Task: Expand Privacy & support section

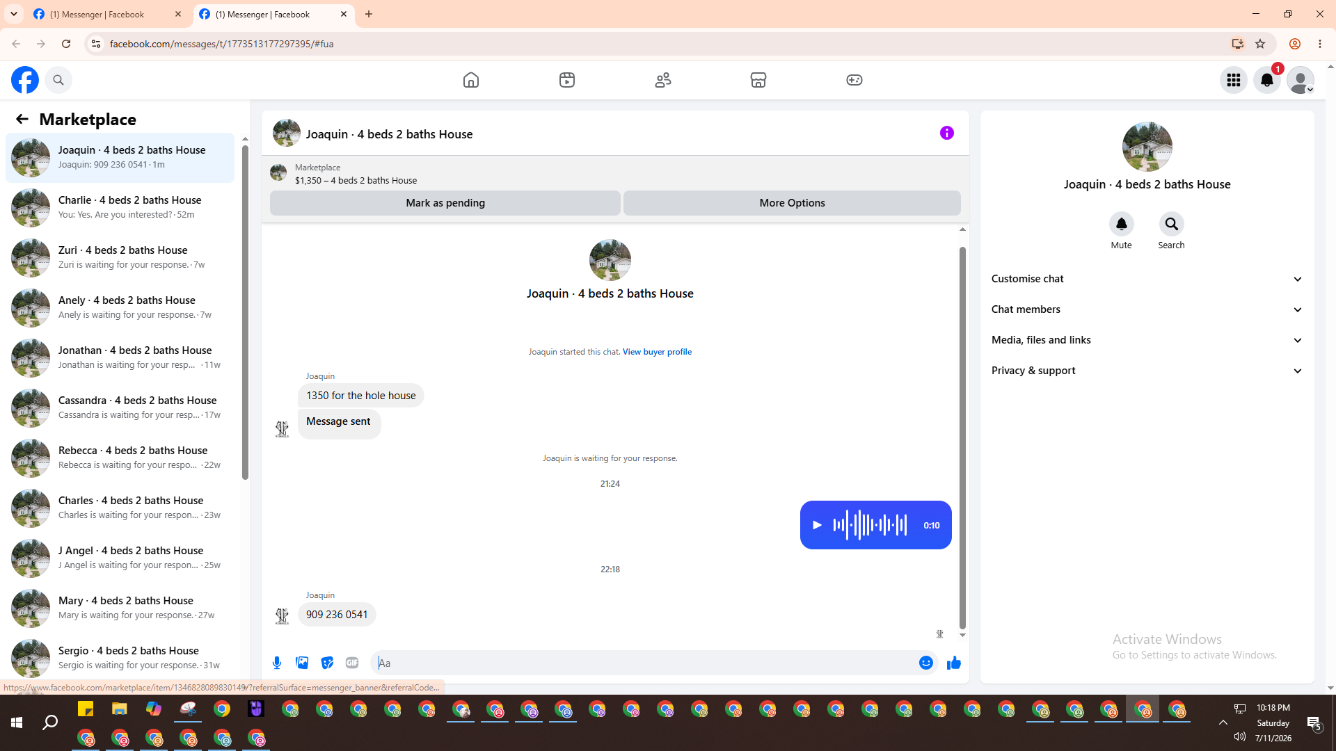Action: (x=1147, y=371)
